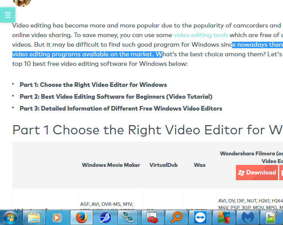Open Windows Explorer from the taskbar
Viewport: 283px width, 225px height.
(34, 218)
